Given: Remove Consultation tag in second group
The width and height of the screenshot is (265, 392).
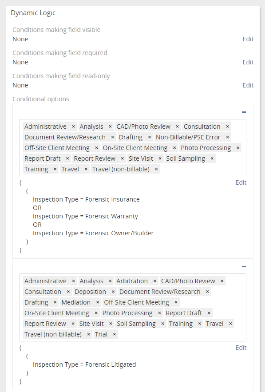Looking at the screenshot, I should (x=68, y=292).
